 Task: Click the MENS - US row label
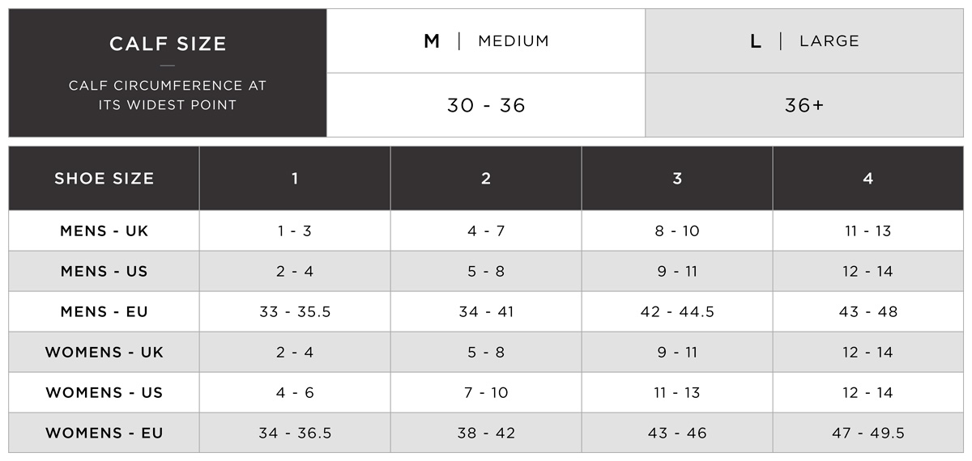coord(104,271)
